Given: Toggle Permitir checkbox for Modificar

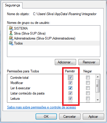Looking at the screenshot, I should coord(70,83).
